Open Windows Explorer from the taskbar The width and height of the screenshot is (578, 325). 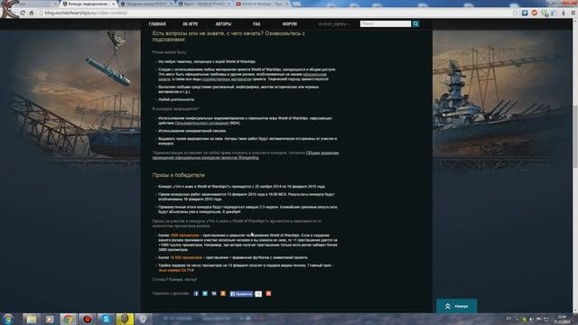pos(32,319)
